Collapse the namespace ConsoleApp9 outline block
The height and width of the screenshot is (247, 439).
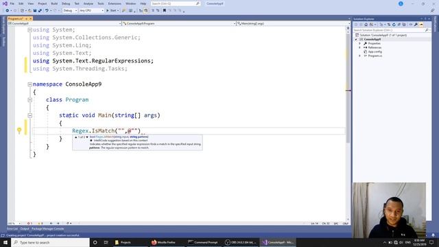pos(29,84)
